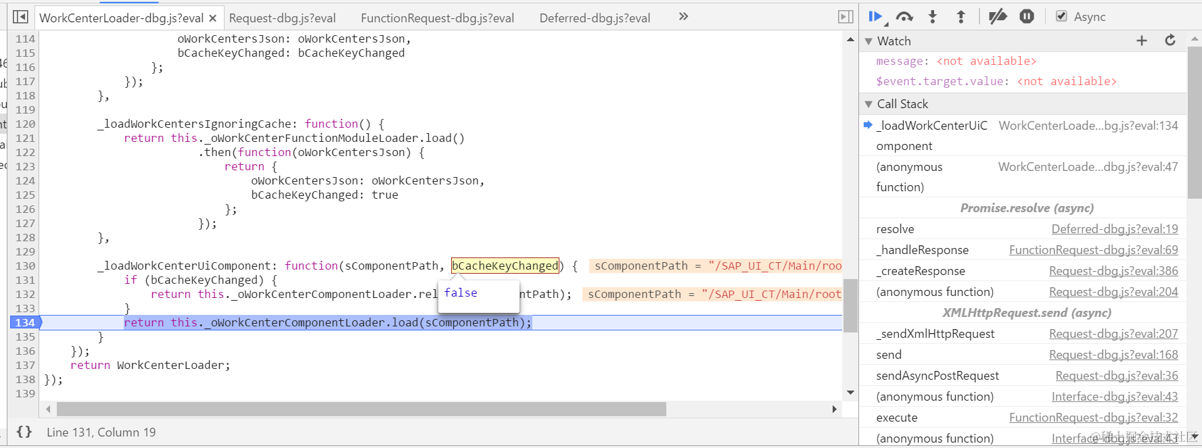This screenshot has height=448, width=1202.
Task: Pretty print source with braces icon
Action: pos(24,432)
